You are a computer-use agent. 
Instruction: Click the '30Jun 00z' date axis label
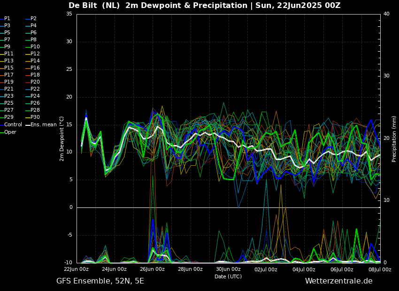click(x=228, y=269)
